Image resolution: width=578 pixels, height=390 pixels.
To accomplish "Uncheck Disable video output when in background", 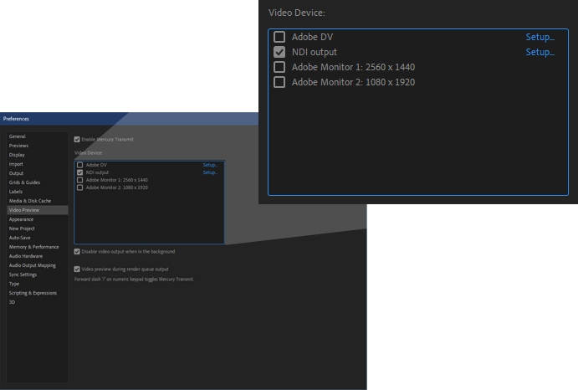I will click(77, 251).
